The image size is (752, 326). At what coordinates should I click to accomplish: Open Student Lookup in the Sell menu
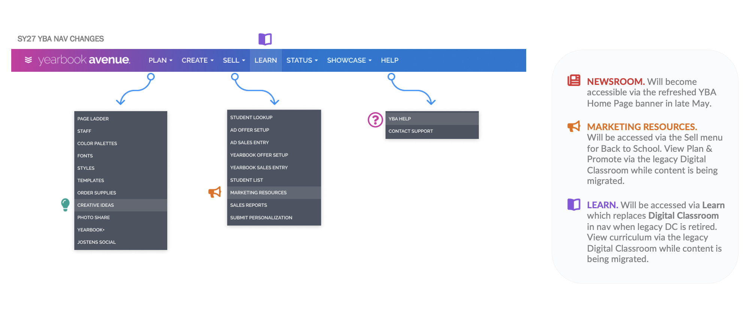coord(274,117)
